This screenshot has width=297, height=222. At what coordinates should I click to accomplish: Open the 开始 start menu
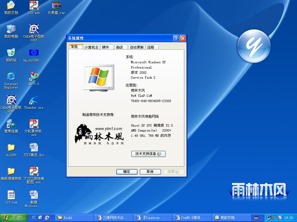(x=14, y=218)
